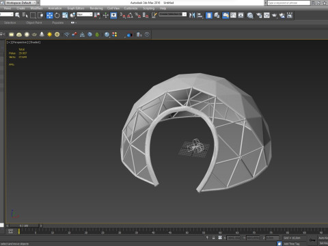
Task: Click the keyword search field
Action: [289, 3]
